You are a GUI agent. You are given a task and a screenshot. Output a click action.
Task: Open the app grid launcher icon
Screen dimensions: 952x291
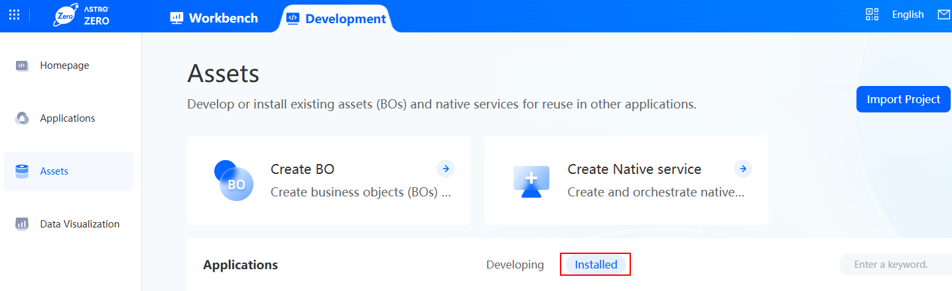tap(14, 15)
